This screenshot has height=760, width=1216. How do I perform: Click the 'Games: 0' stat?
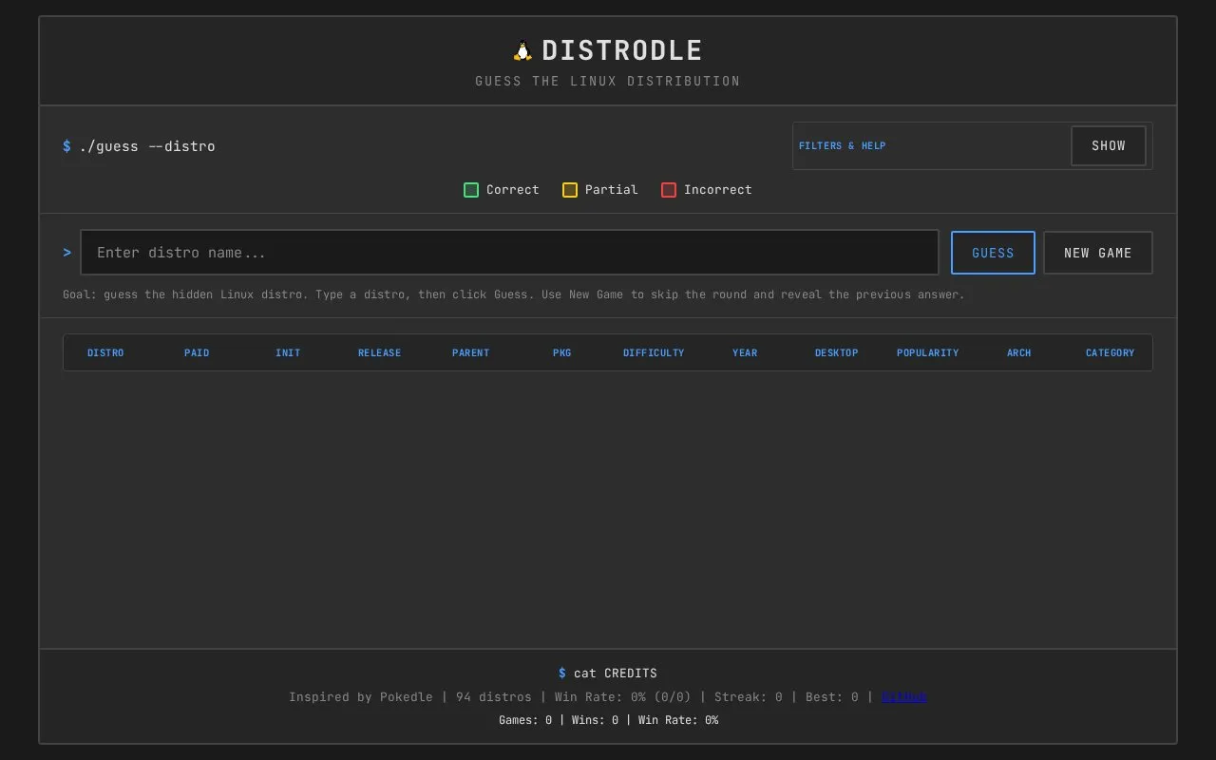(525, 720)
